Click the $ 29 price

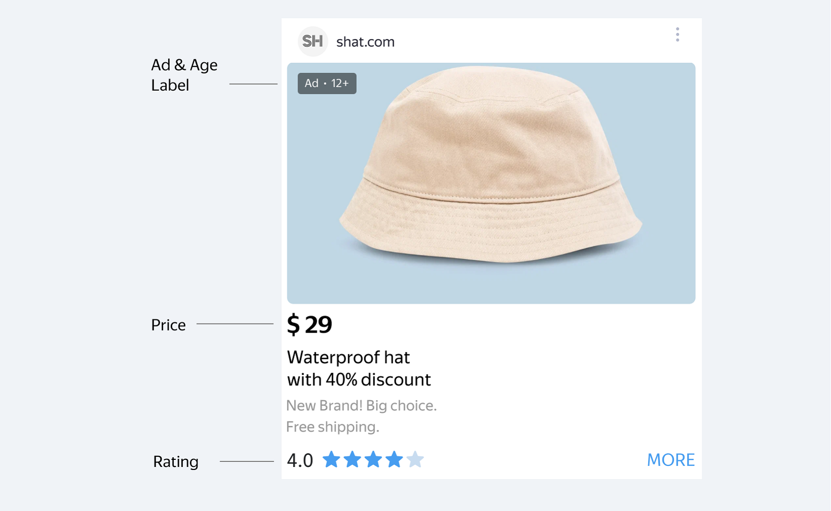tap(310, 325)
